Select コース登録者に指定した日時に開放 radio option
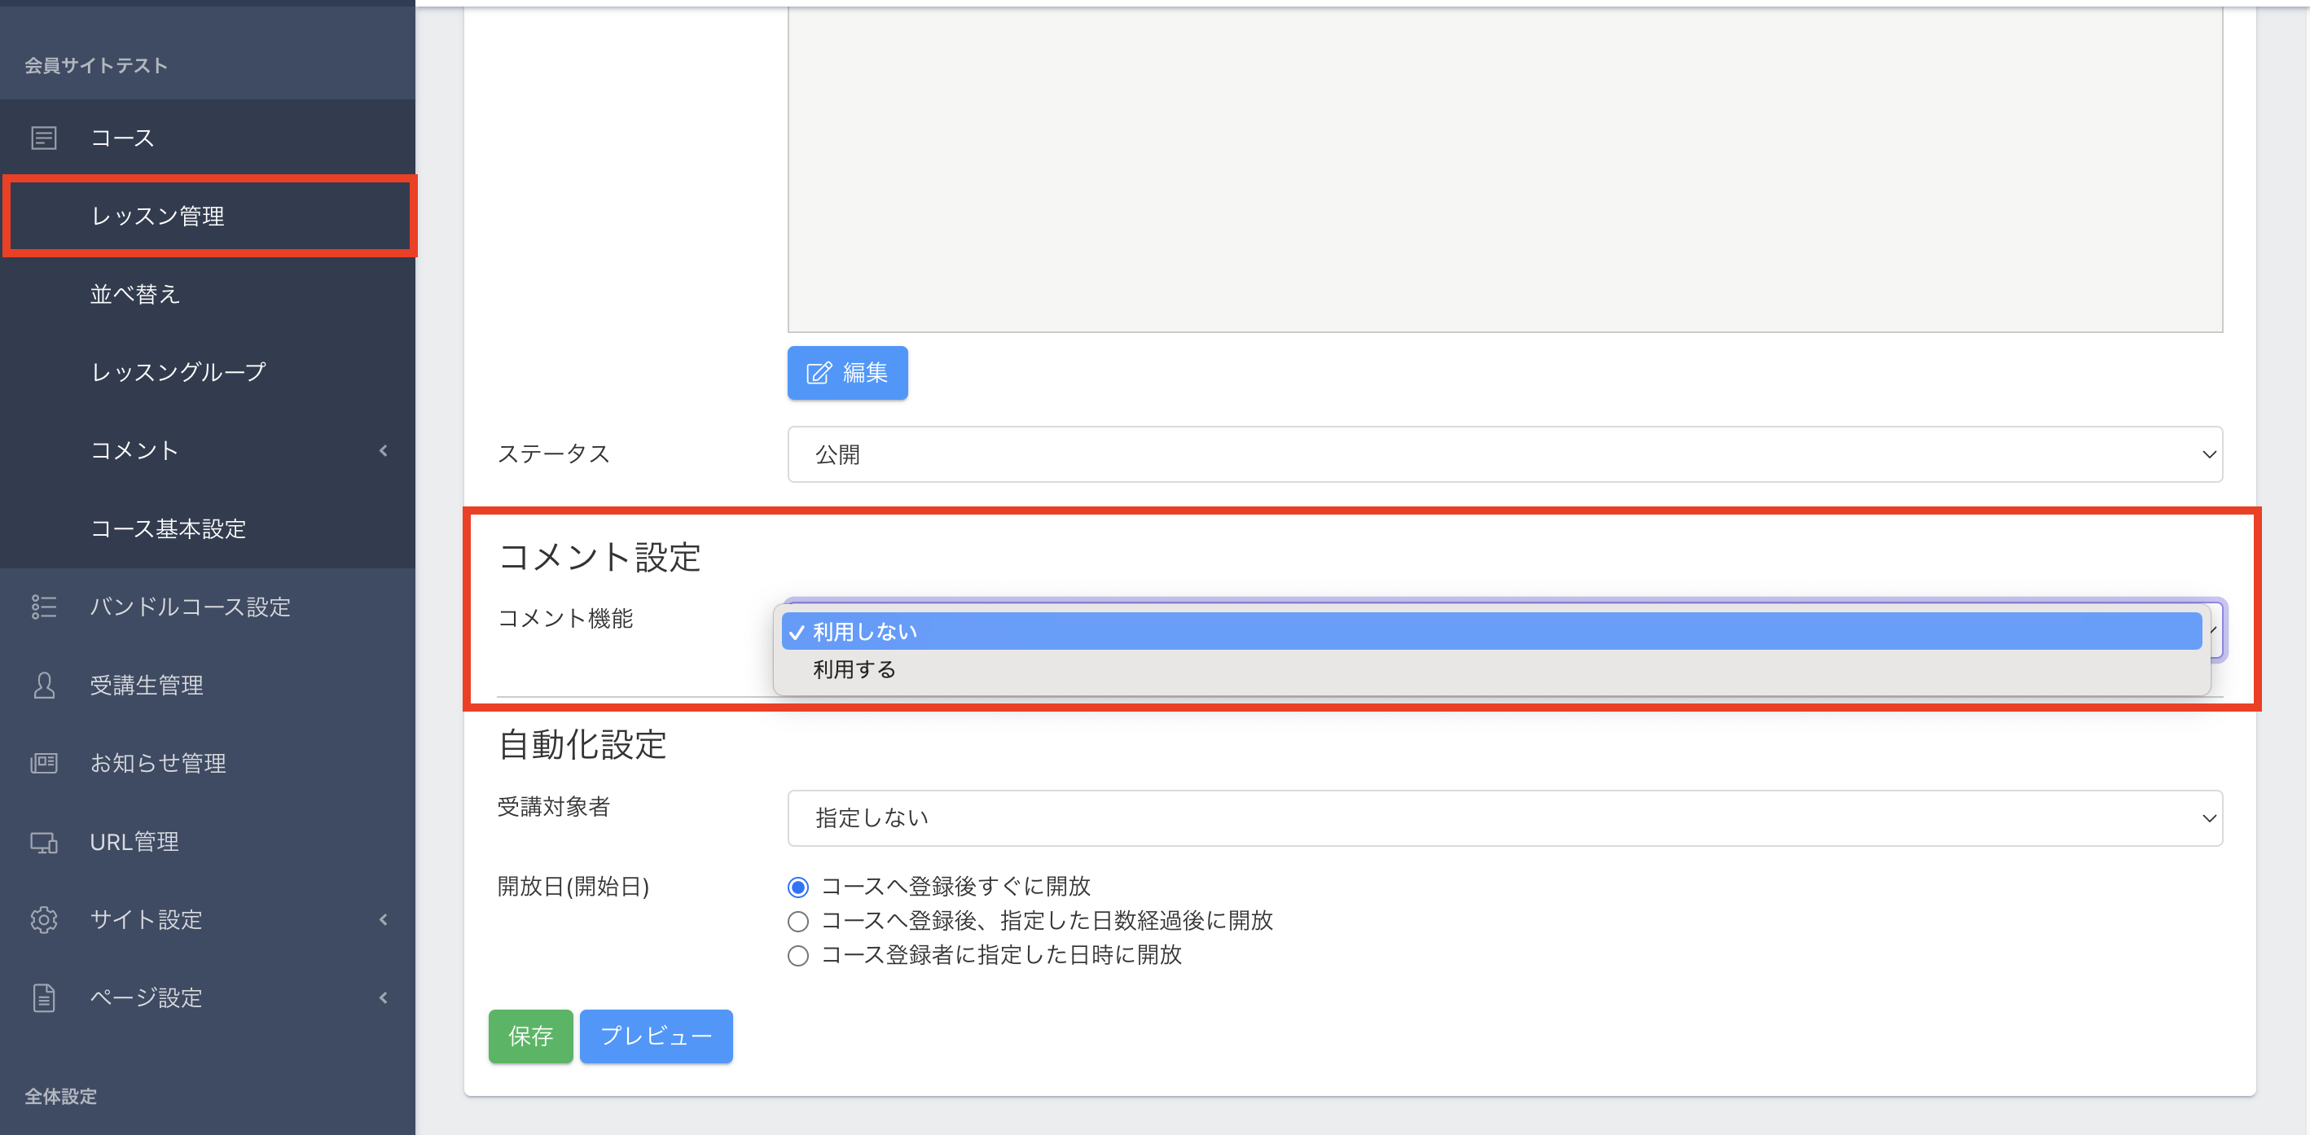Viewport: 2310px width, 1135px height. click(797, 956)
